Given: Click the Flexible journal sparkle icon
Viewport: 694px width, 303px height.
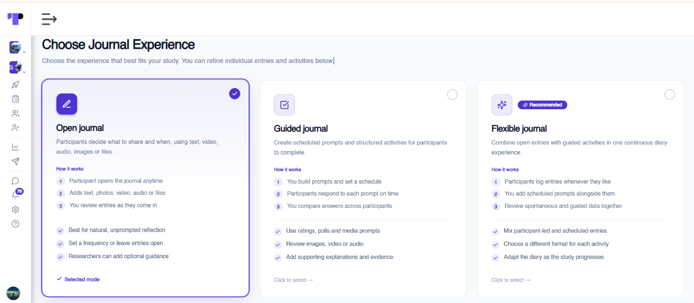Looking at the screenshot, I should pyautogui.click(x=502, y=105).
